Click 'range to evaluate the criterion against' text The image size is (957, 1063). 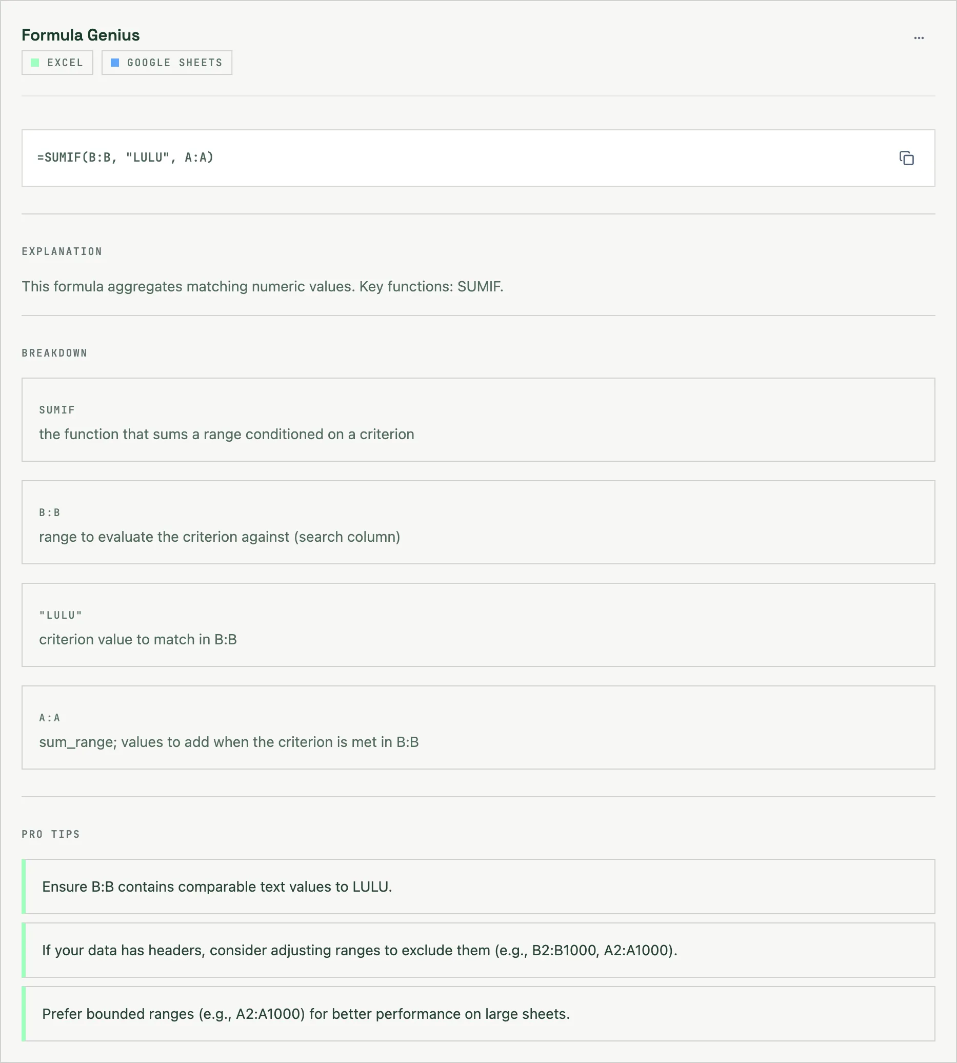pyautogui.click(x=220, y=537)
